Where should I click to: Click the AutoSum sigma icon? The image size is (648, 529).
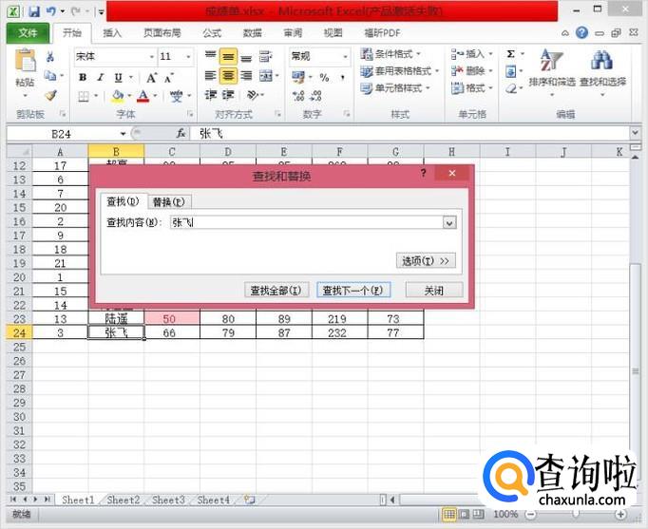pos(511,54)
